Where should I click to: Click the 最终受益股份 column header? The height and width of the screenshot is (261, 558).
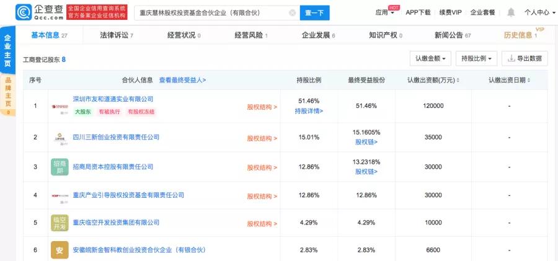(366, 80)
